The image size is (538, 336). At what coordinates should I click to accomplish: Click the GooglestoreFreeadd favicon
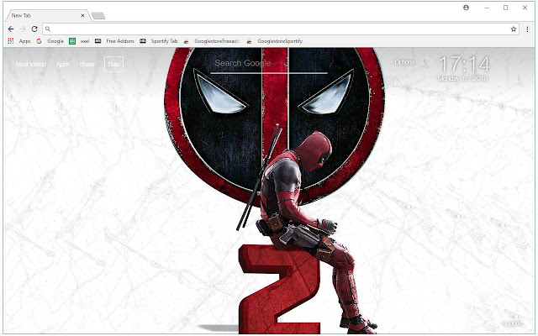[x=187, y=41]
